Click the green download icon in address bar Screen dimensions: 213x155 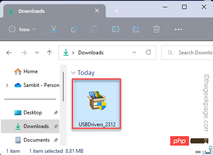click(x=66, y=52)
